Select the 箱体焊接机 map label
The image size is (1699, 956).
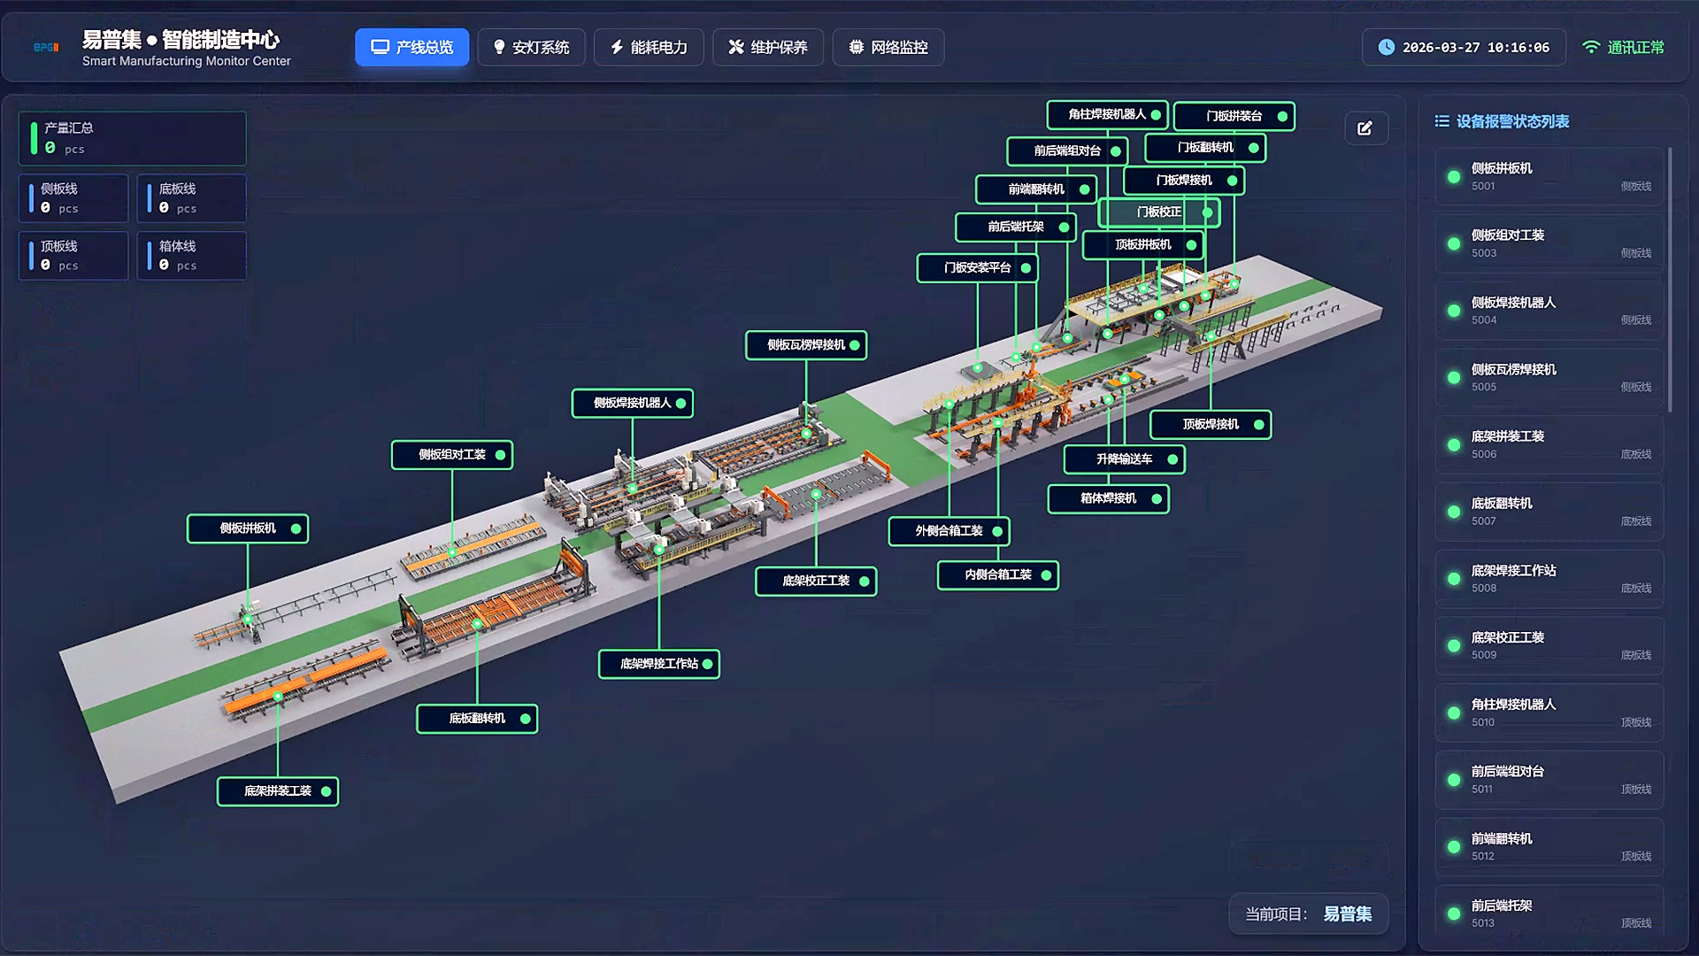(1109, 499)
